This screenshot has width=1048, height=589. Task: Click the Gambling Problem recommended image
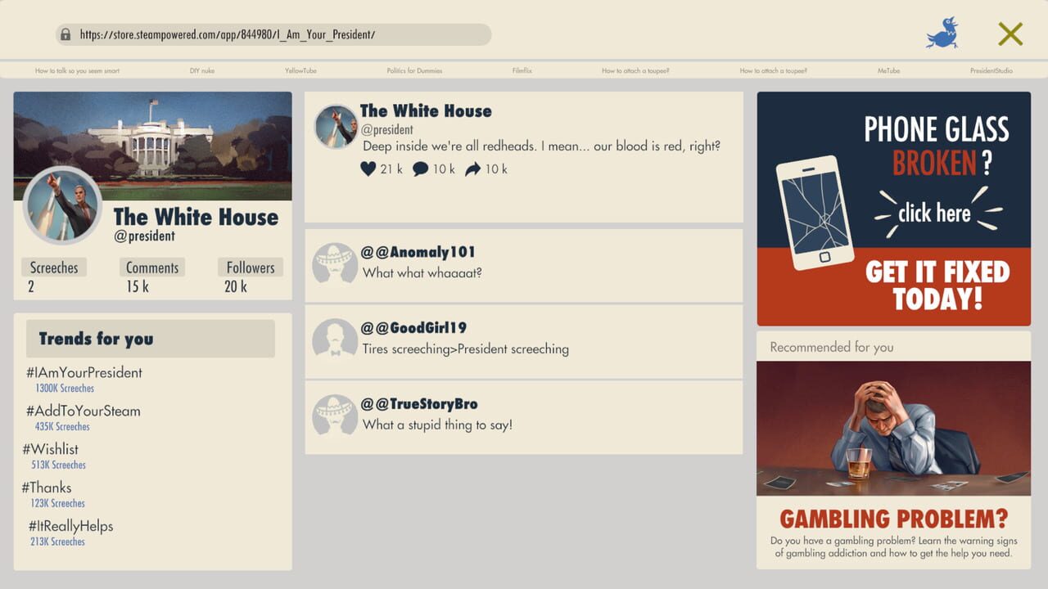point(893,428)
